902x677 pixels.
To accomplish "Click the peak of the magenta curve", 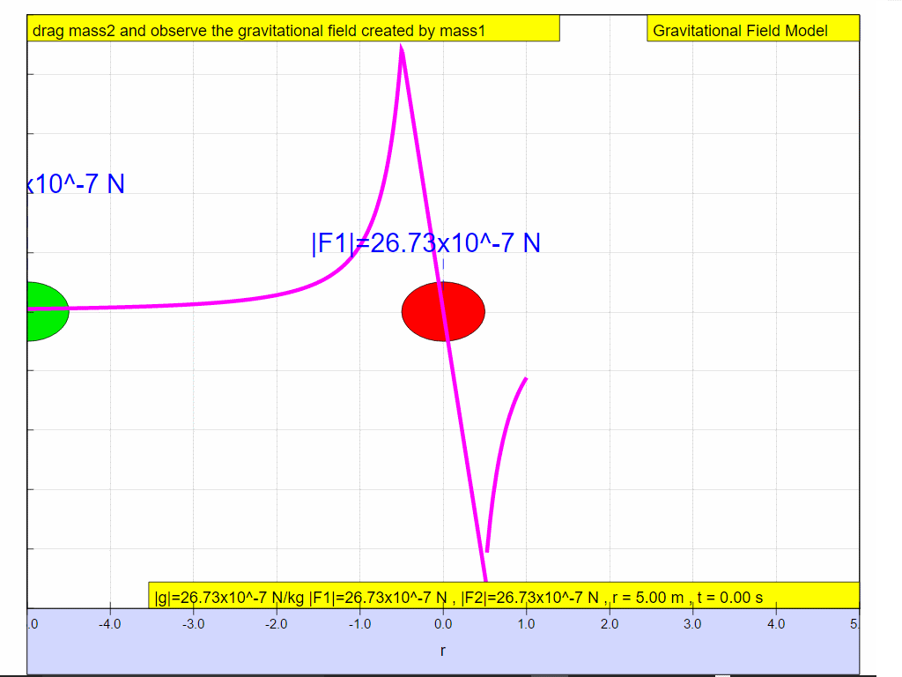I will pyautogui.click(x=402, y=48).
